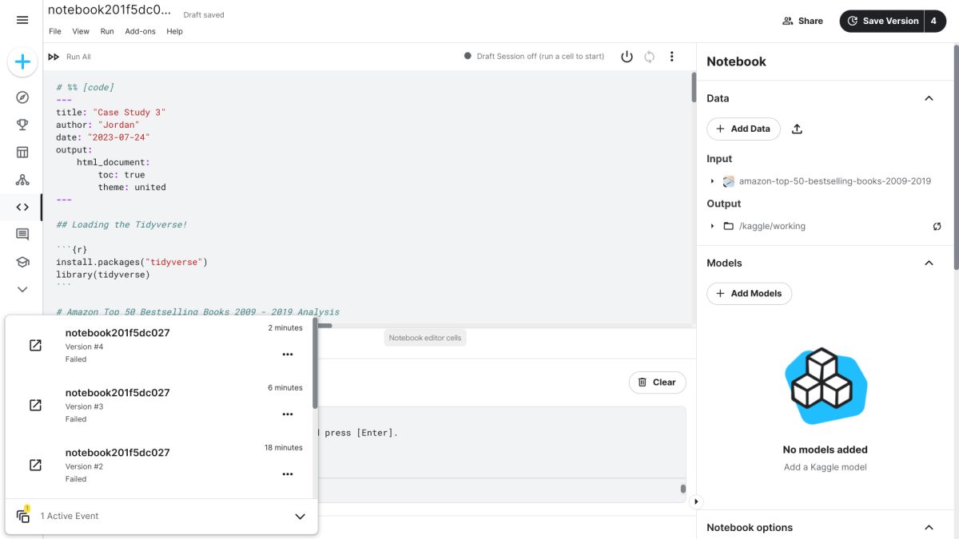Image resolution: width=959 pixels, height=539 pixels.
Task: Open options menu for Version #4
Action: (288, 354)
